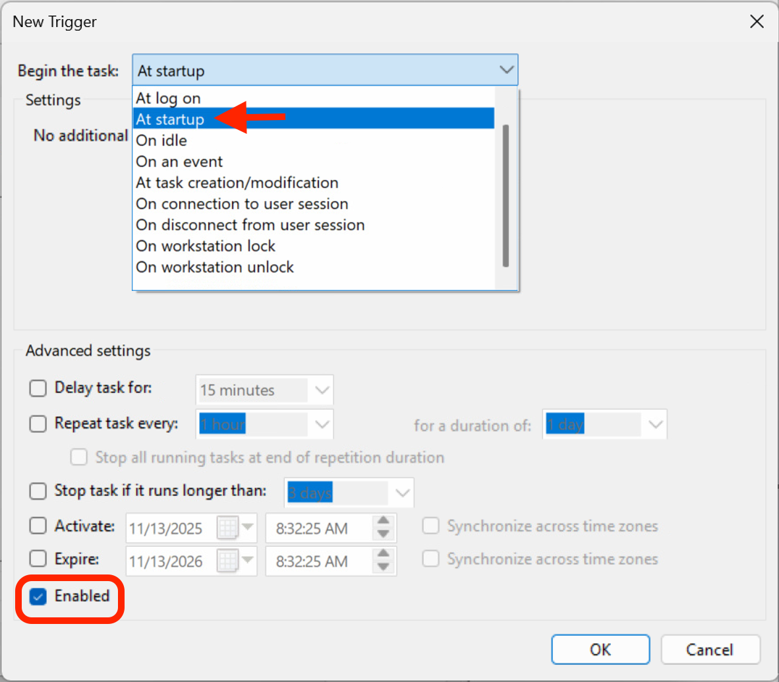Pick On an event trigger option
This screenshot has height=682, width=779.
(179, 162)
